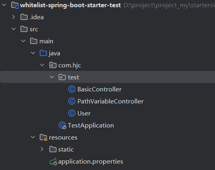Click the com.hjc package icon

[x=53, y=65]
